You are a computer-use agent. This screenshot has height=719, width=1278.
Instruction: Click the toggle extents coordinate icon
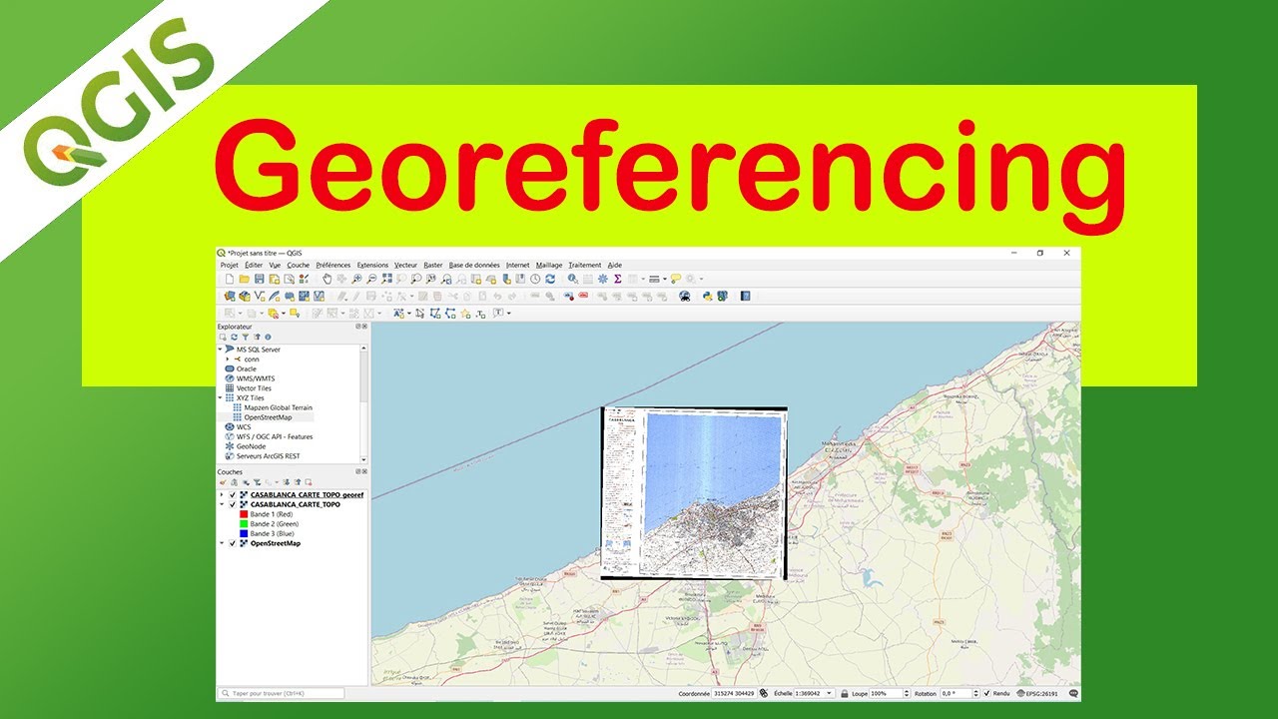coord(763,693)
